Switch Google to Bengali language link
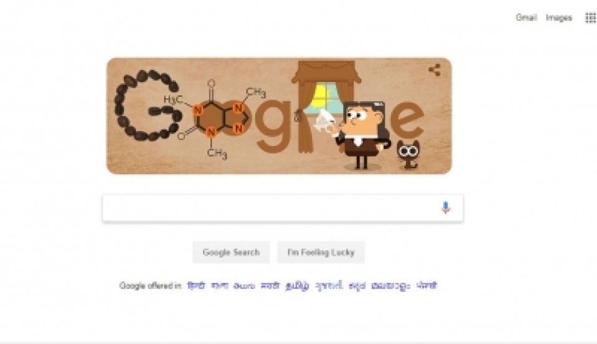 click(220, 286)
